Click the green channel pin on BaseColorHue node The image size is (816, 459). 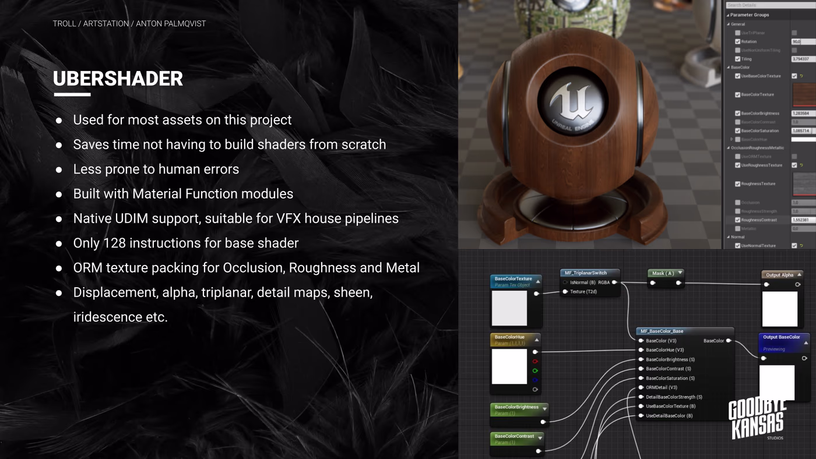click(x=535, y=370)
